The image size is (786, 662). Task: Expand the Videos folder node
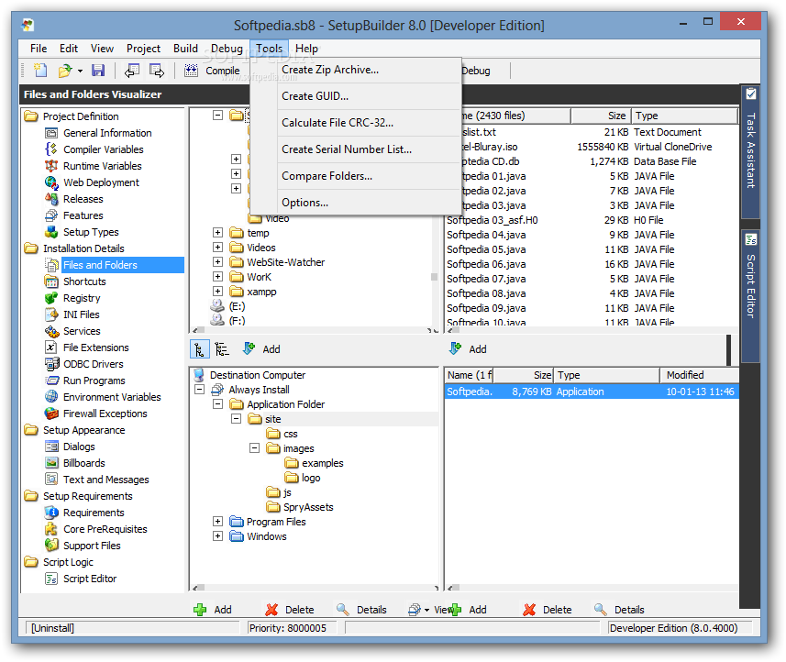tap(217, 247)
